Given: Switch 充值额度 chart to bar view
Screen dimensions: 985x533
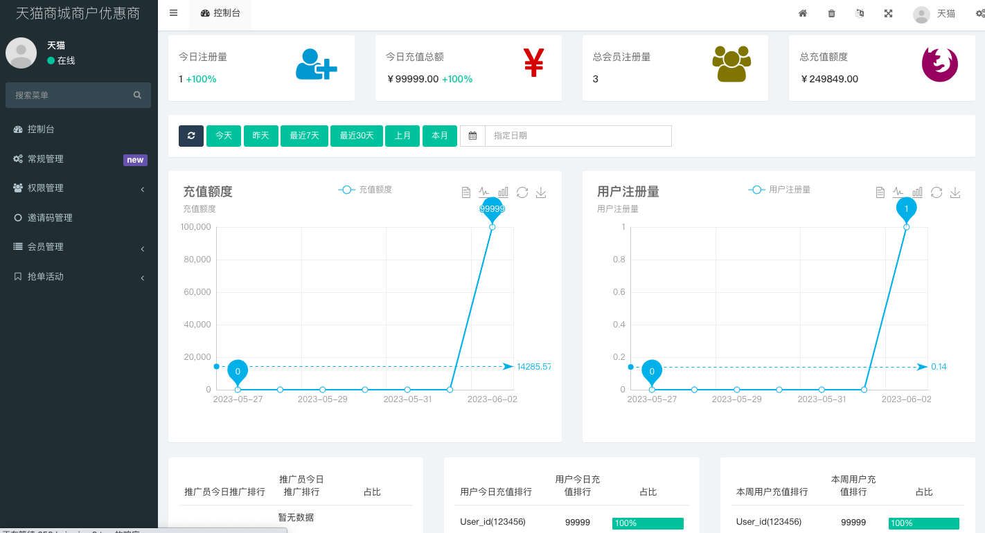Looking at the screenshot, I should [x=504, y=192].
